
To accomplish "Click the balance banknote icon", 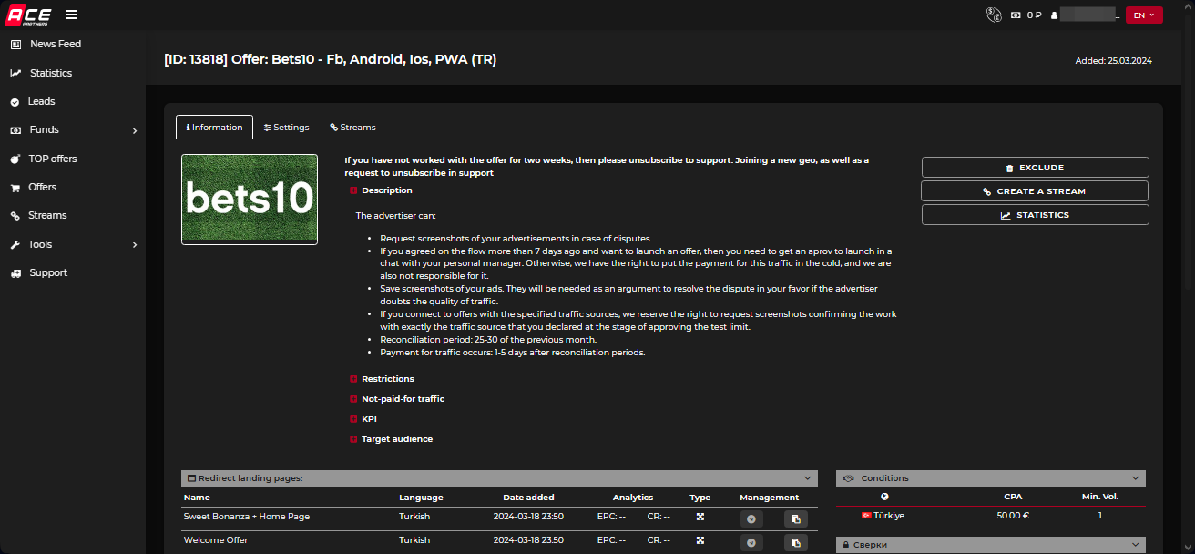I will click(x=1016, y=15).
